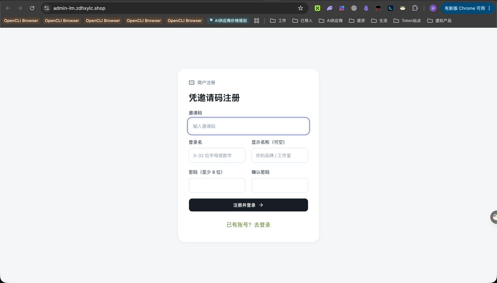Open the frog face extension icon
The width and height of the screenshot is (497, 283).
coord(402,8)
